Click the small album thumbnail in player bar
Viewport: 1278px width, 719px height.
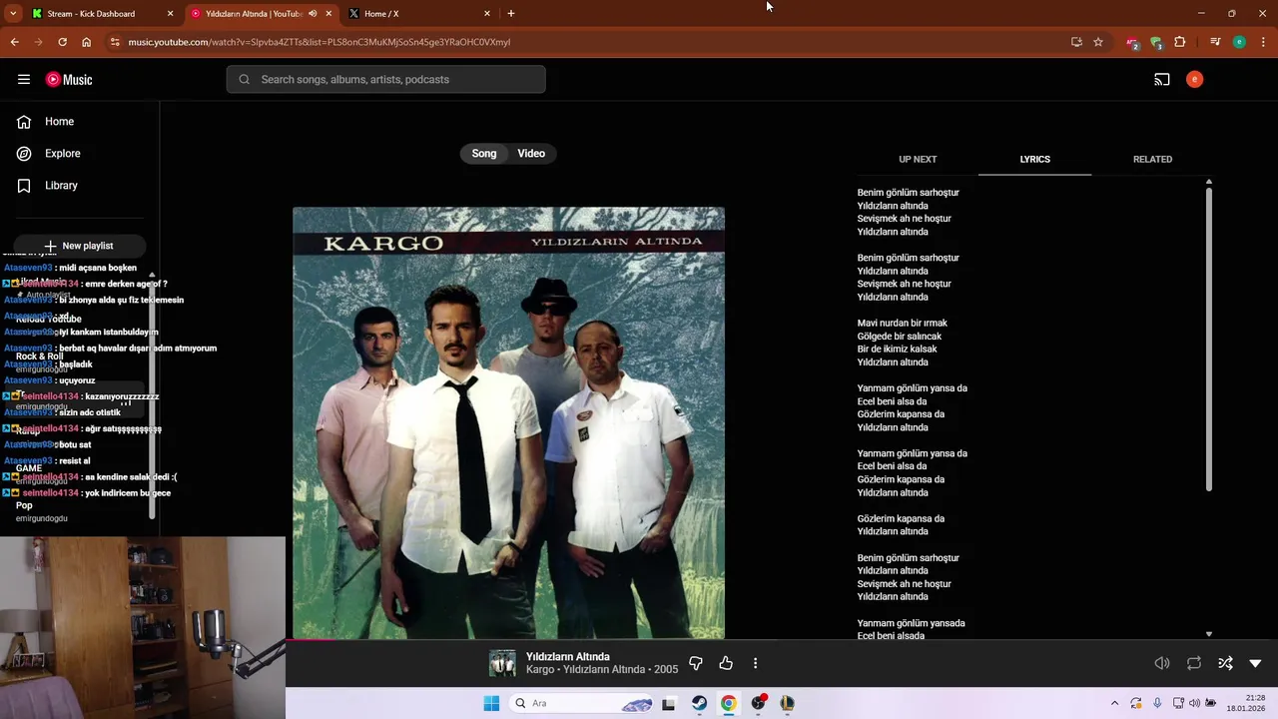pos(502,663)
